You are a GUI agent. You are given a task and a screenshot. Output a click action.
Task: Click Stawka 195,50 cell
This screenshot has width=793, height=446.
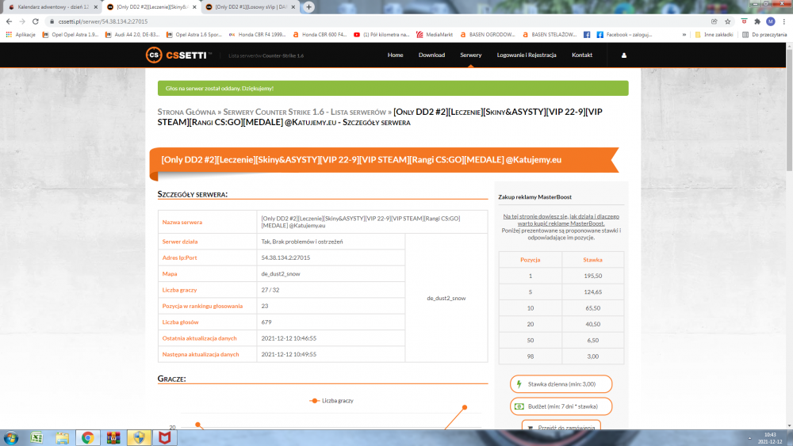(592, 276)
